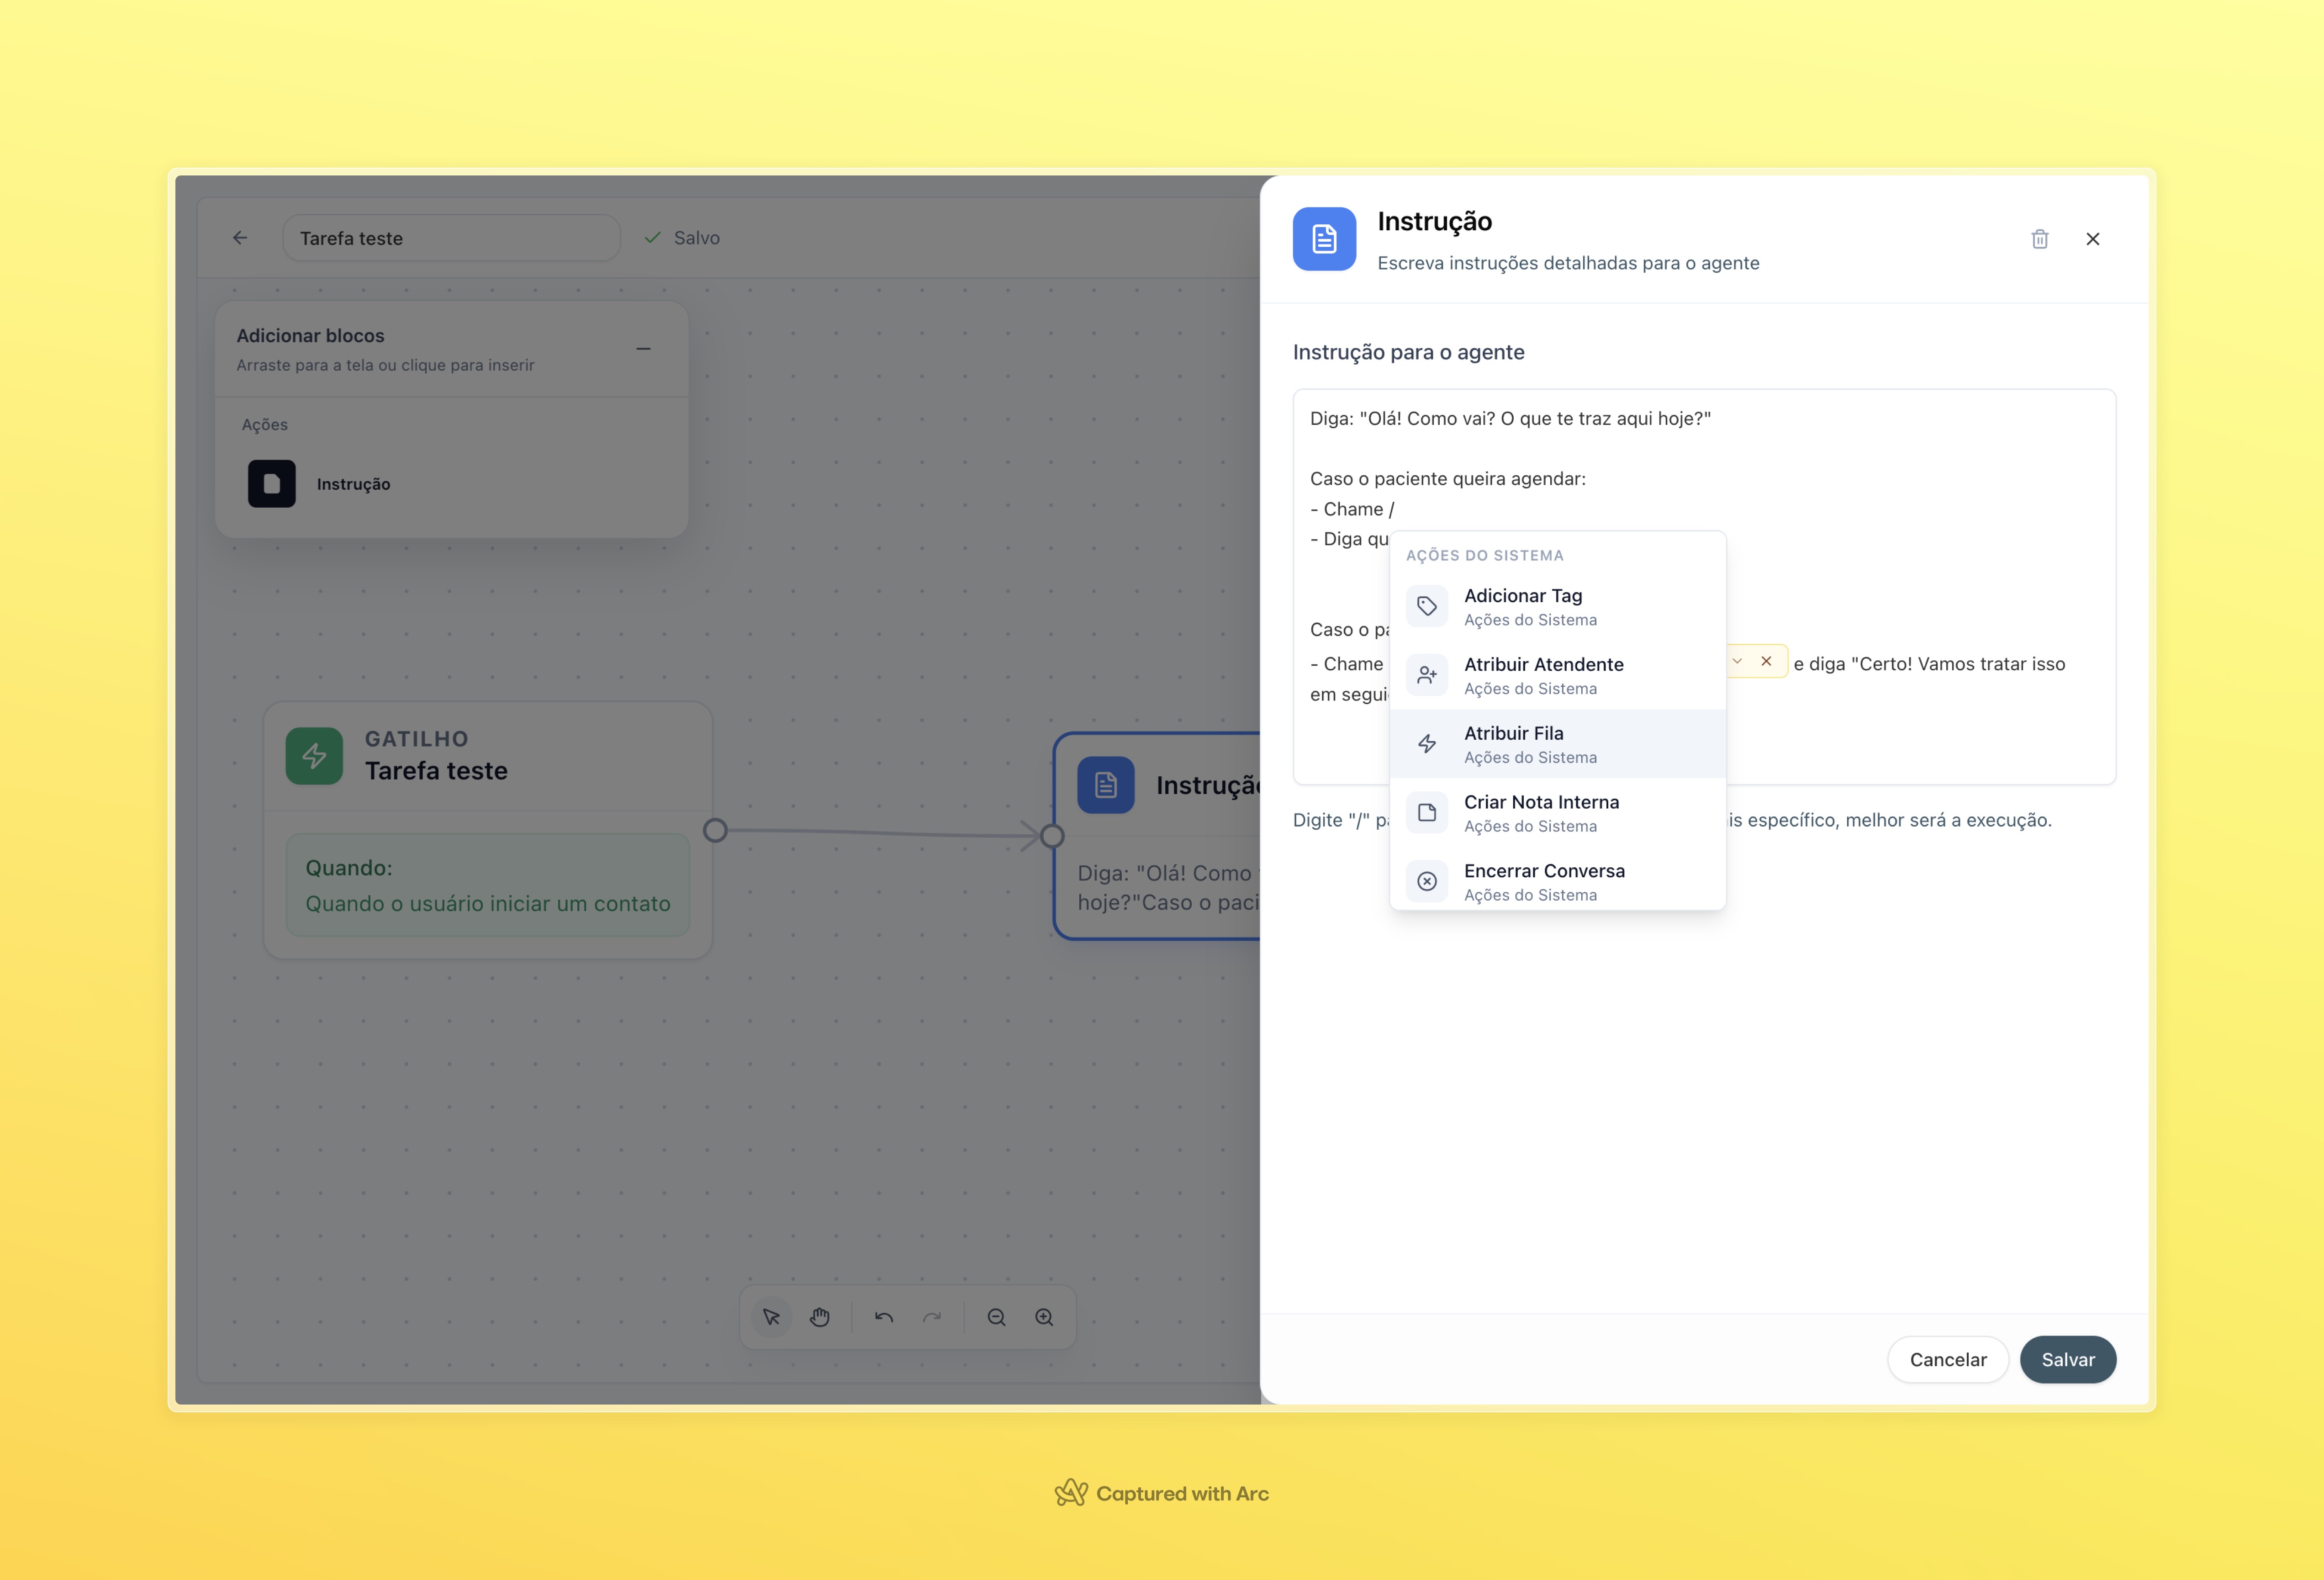Image resolution: width=2324 pixels, height=1580 pixels.
Task: Zoom in the canvas
Action: click(x=1044, y=1317)
